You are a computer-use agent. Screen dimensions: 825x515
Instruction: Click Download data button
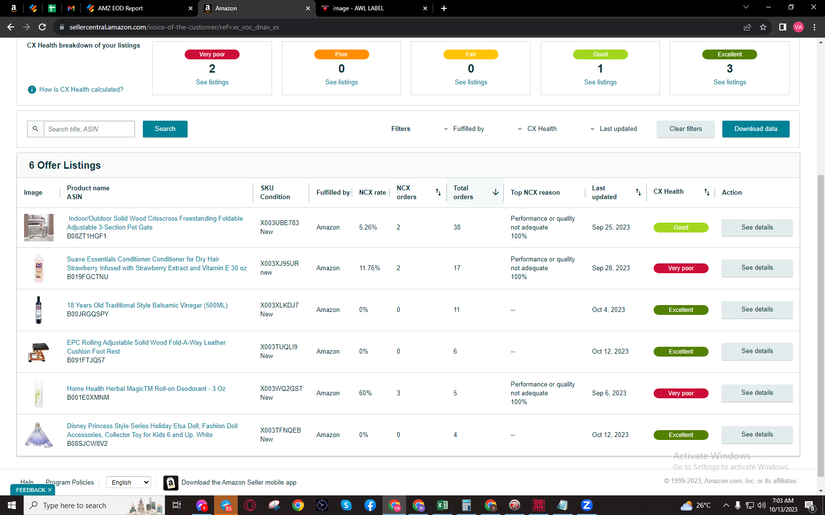[x=756, y=129]
